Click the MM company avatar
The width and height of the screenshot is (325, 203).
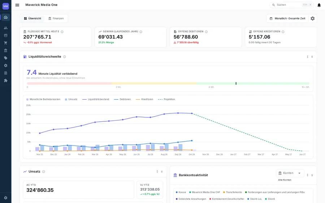(x=5, y=6)
